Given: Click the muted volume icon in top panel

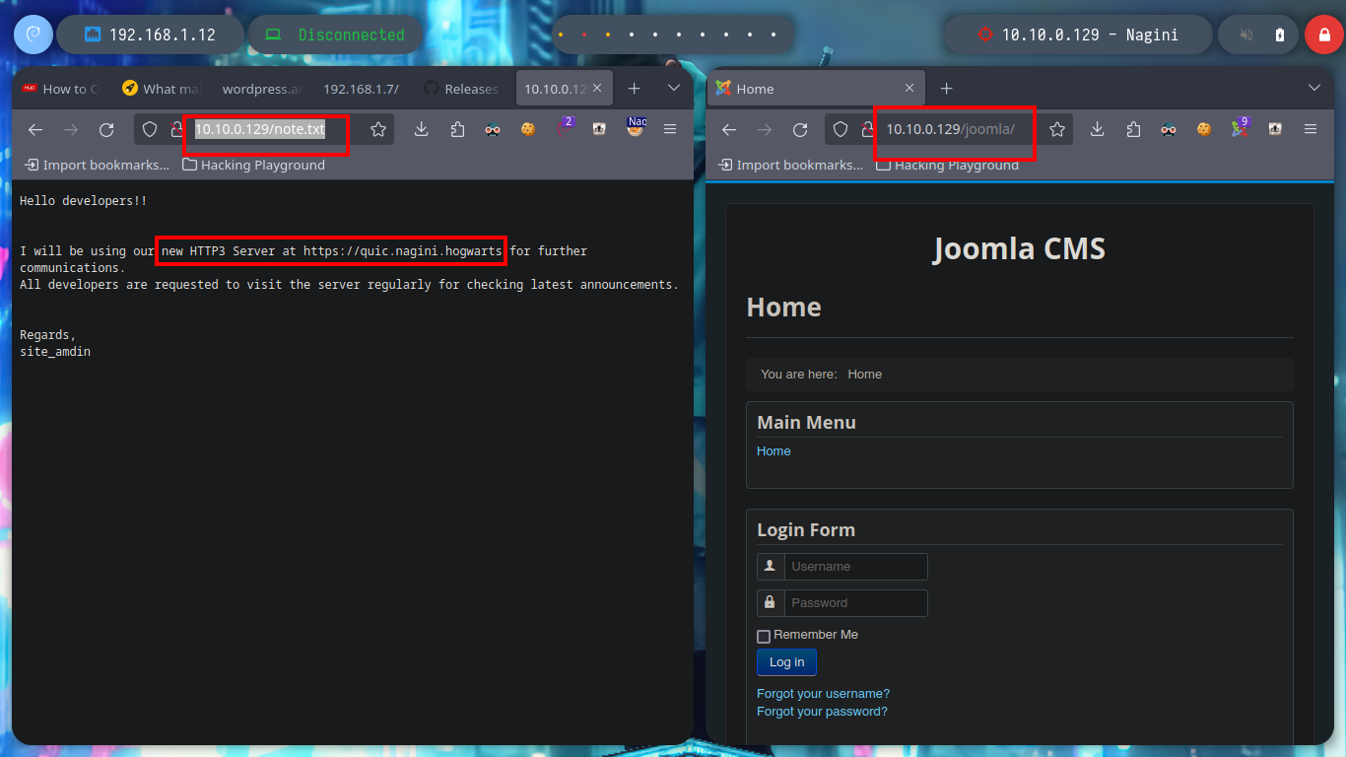Looking at the screenshot, I should click(1246, 34).
